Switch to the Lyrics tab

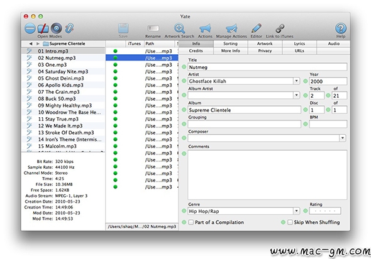coord(299,43)
